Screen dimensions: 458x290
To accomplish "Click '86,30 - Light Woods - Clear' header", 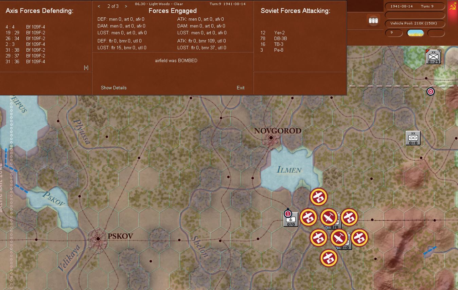I will pos(159,4).
